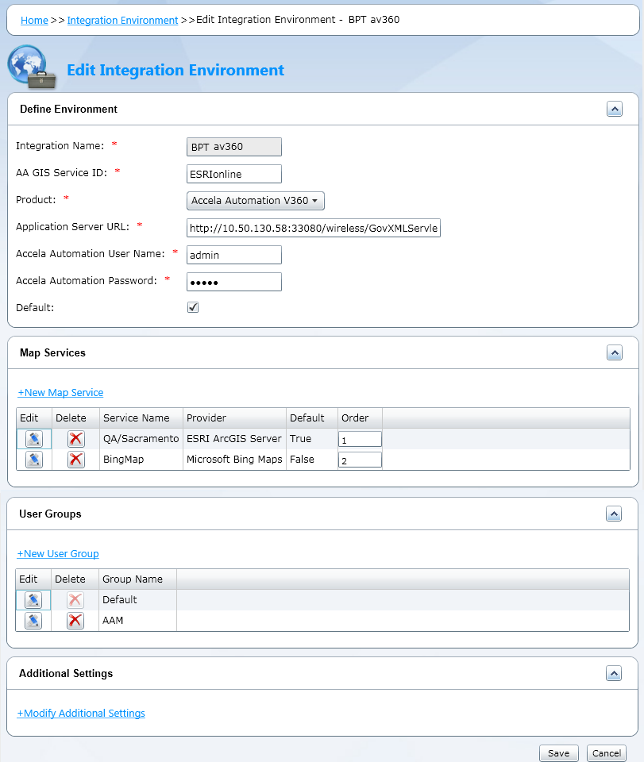Open the Integration Environment breadcrumb link
The height and width of the screenshot is (762, 644).
(121, 20)
